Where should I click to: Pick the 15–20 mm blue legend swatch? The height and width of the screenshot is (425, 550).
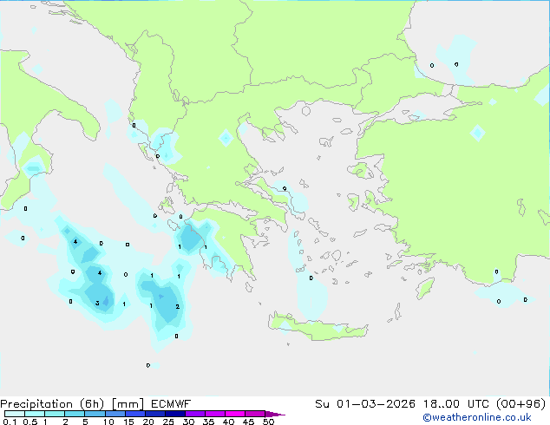(x=135, y=414)
